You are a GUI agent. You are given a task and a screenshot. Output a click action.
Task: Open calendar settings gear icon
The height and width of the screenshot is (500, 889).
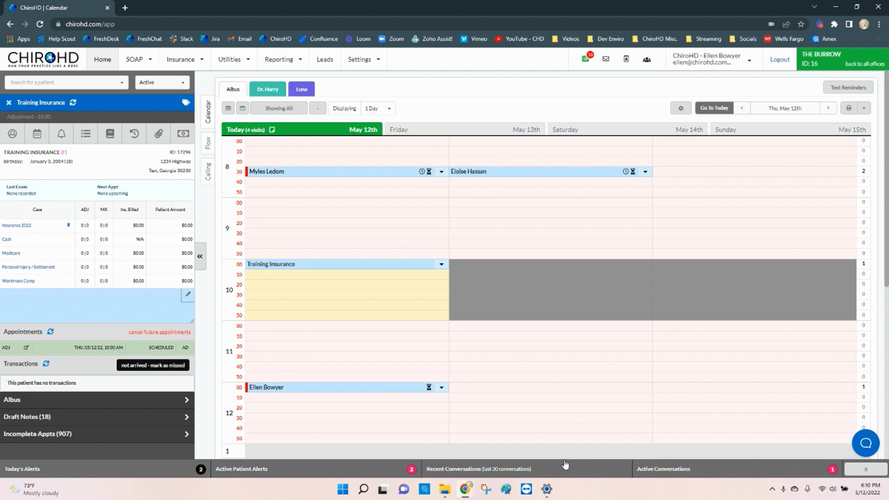point(681,108)
